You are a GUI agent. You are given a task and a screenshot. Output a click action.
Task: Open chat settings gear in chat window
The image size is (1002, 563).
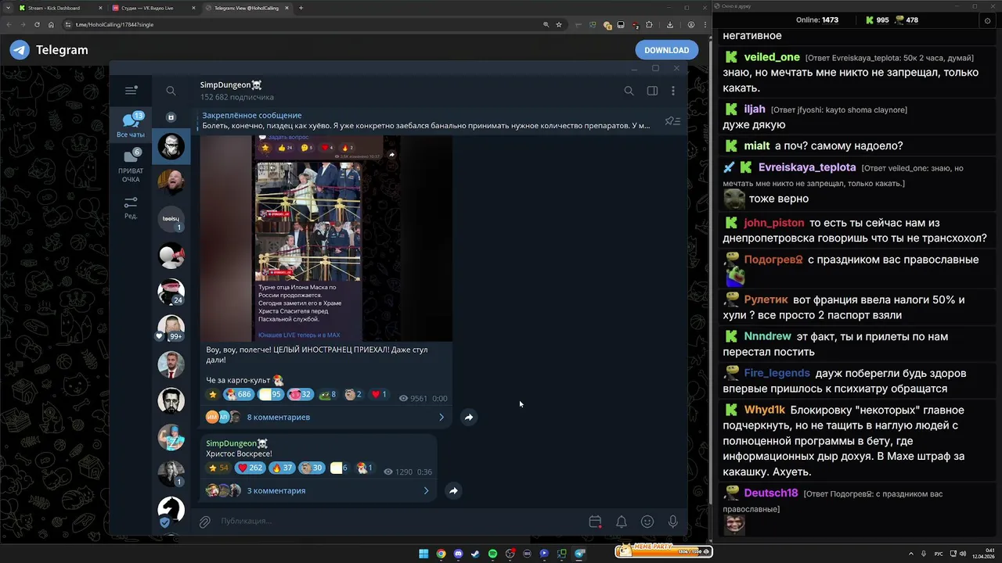pos(986,20)
